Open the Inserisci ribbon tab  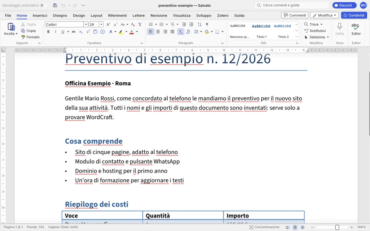[x=40, y=15]
